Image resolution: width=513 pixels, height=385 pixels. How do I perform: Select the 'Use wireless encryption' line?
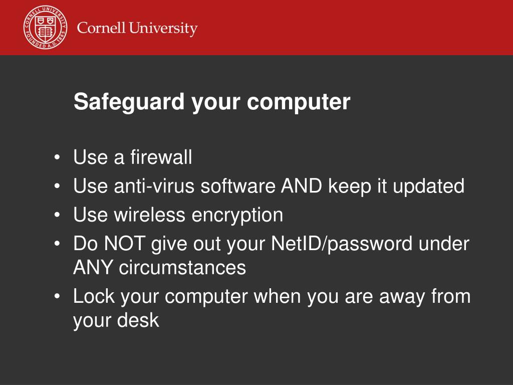coord(178,216)
